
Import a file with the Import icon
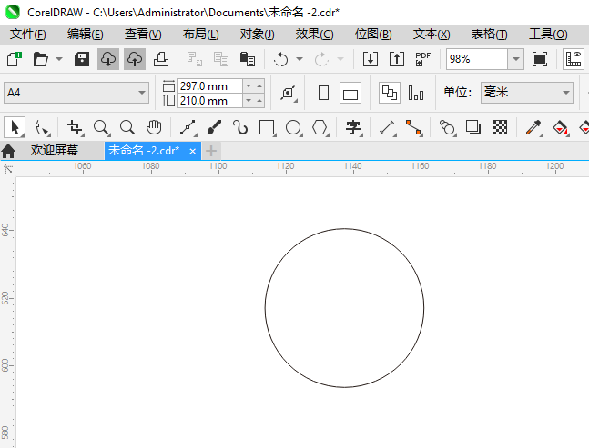pyautogui.click(x=370, y=59)
